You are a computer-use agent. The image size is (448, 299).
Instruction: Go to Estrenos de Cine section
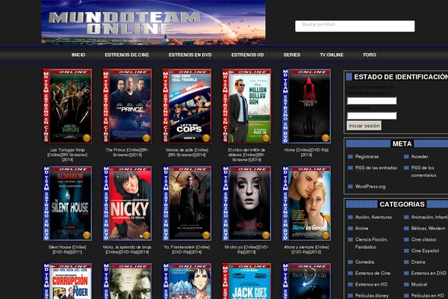127,55
